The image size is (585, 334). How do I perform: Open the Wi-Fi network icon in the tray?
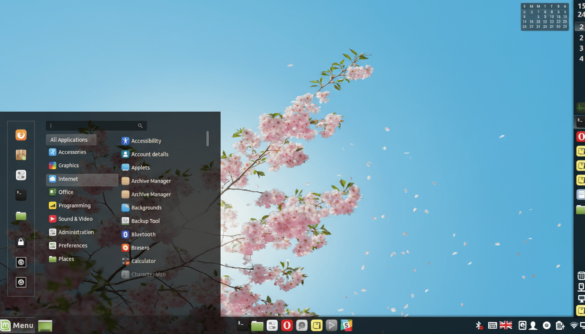(574, 325)
